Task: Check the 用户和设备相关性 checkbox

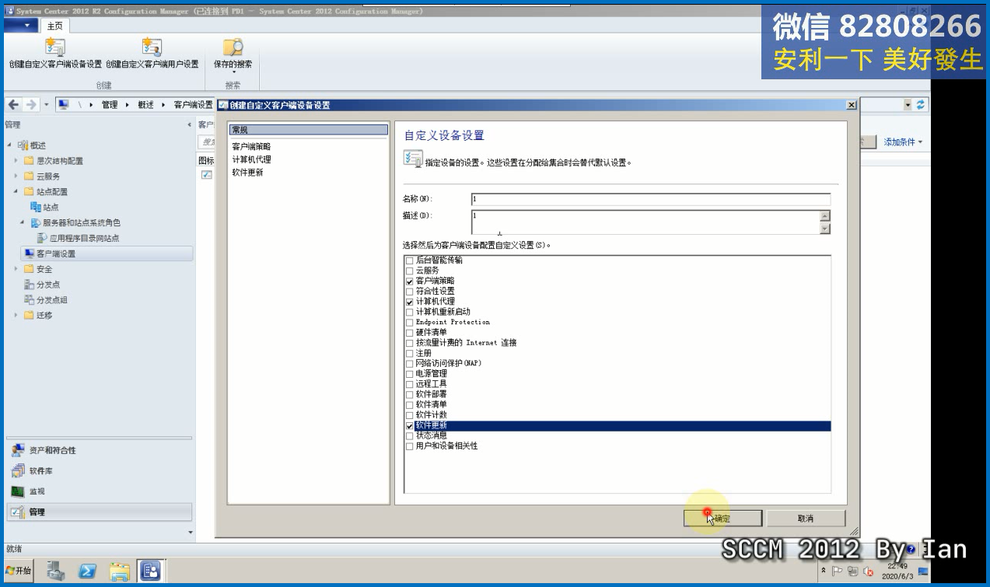Action: pos(410,446)
